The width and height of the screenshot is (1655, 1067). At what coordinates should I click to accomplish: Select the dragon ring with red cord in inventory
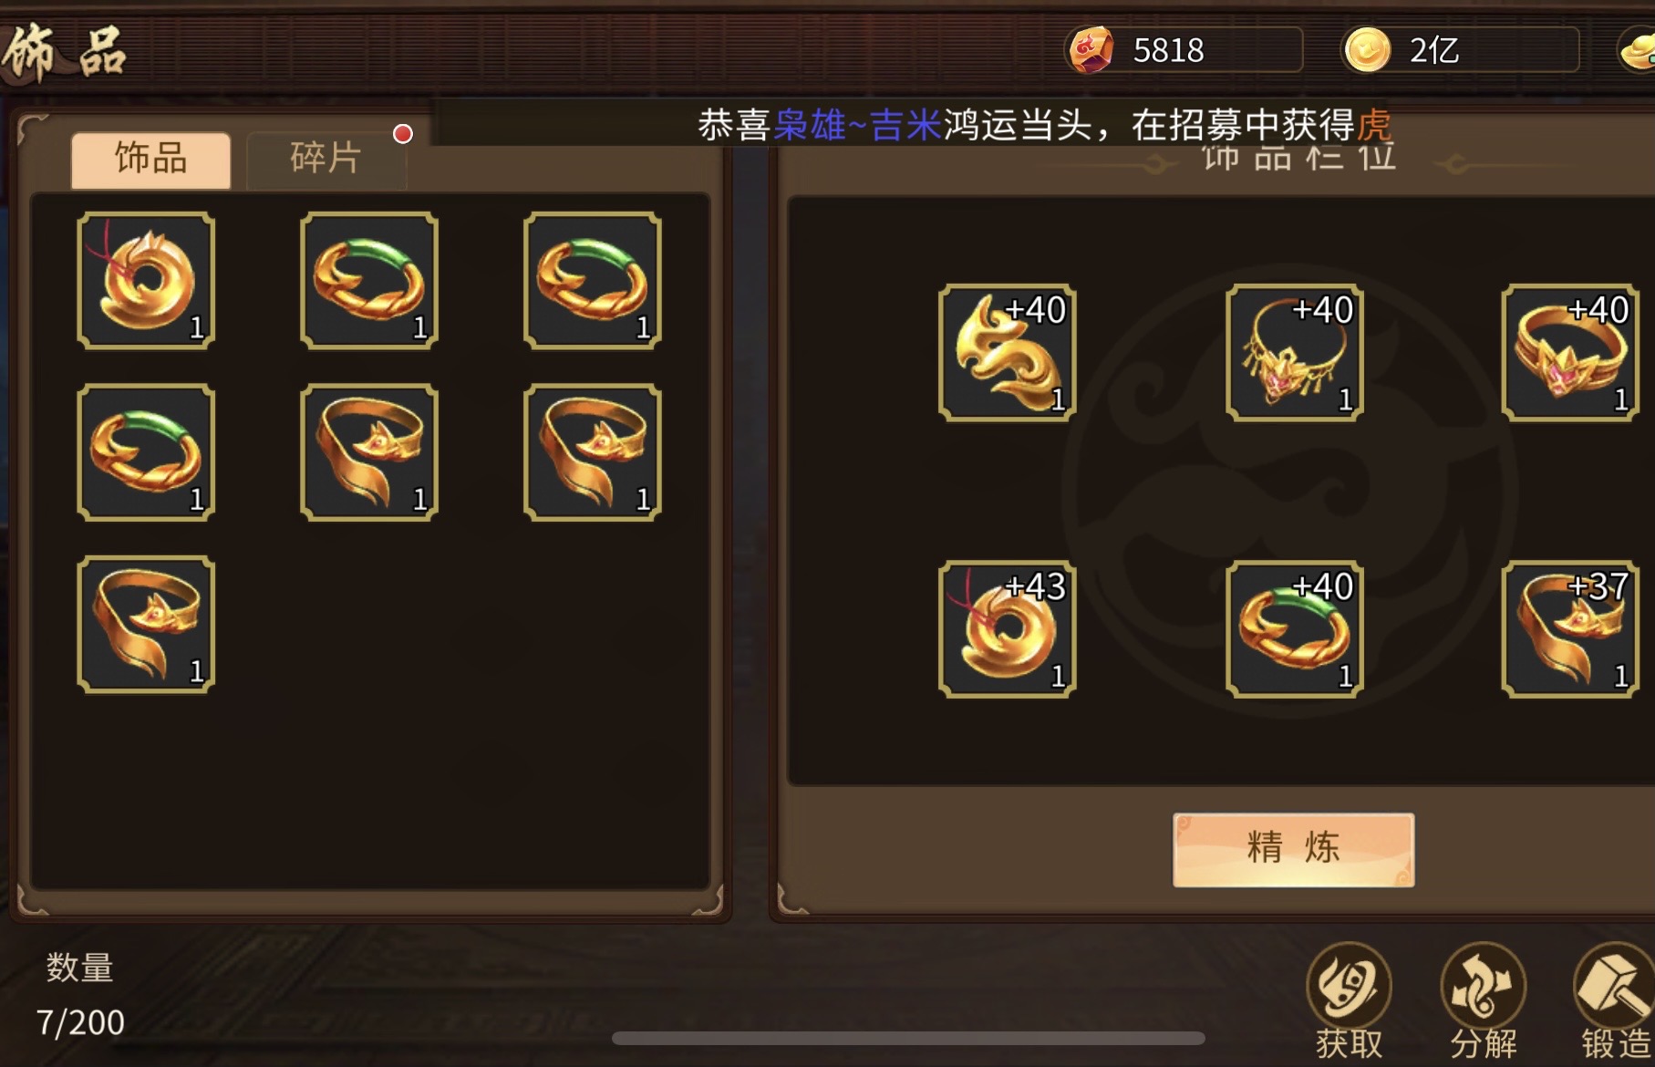[146, 281]
